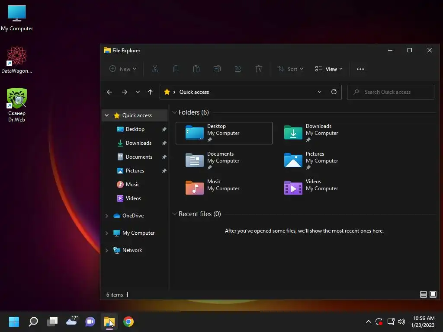This screenshot has width=443, height=332.
Task: Click the Cut scissors icon in toolbar
Action: 155,69
